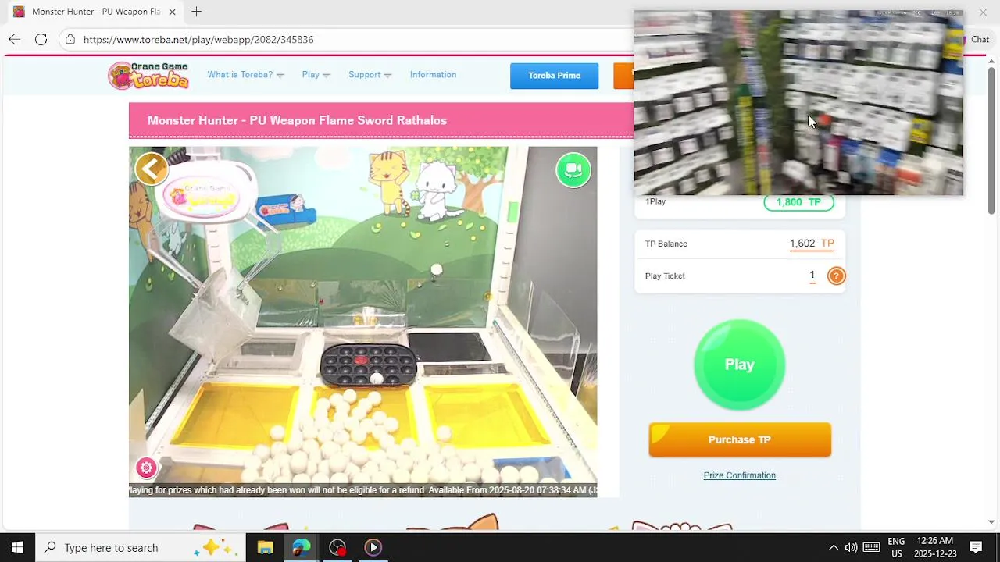Open the notification center icon
The width and height of the screenshot is (1000, 562).
(975, 547)
